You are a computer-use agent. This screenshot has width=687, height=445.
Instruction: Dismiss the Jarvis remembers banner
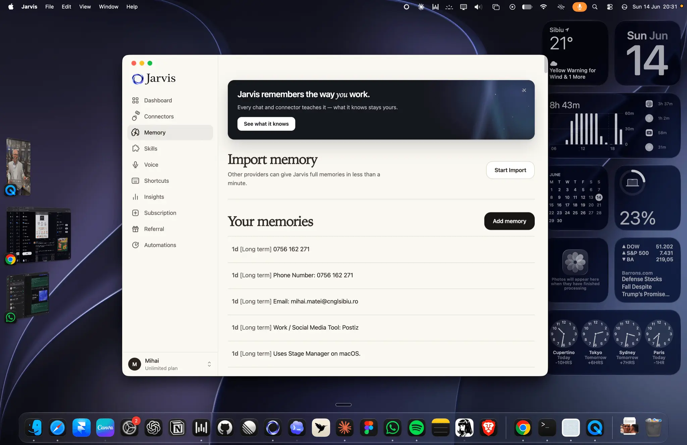point(524,90)
